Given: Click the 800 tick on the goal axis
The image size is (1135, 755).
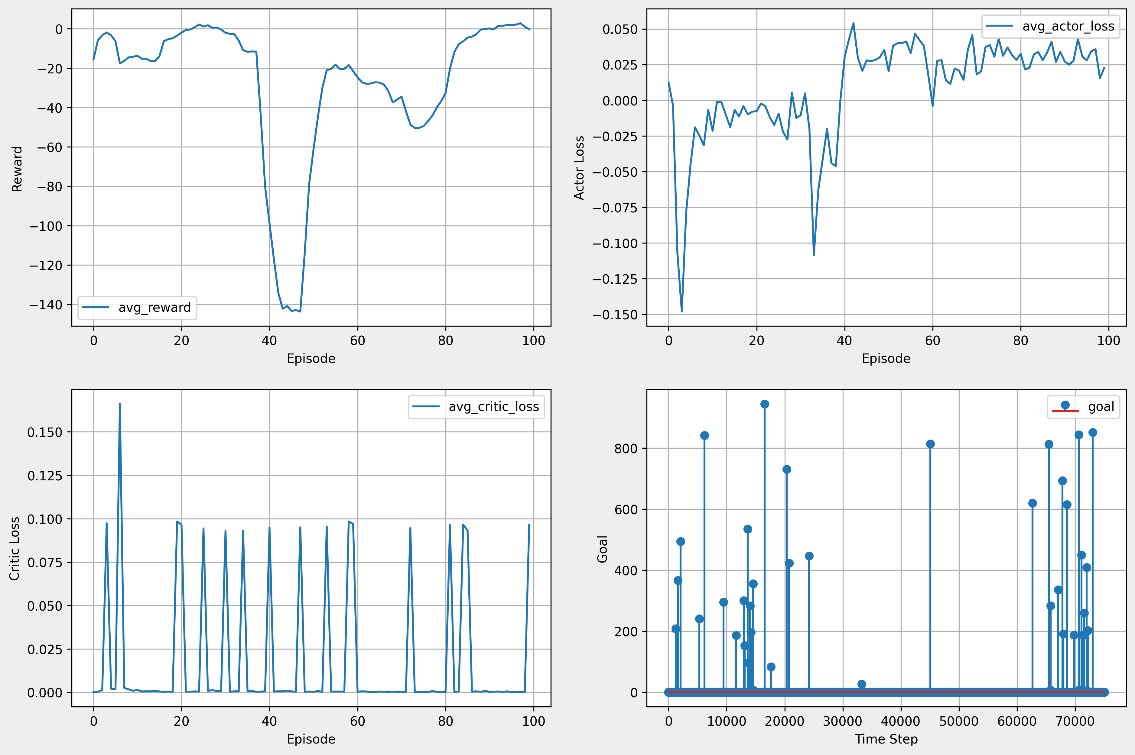Looking at the screenshot, I should click(x=626, y=449).
